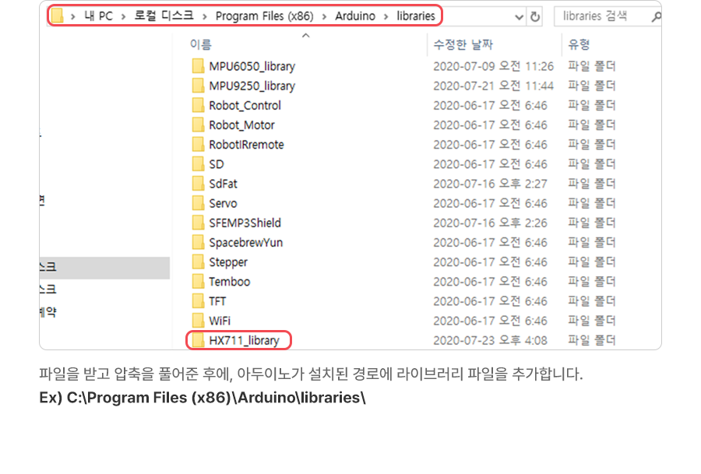The image size is (701, 474).
Task: Click the Servo folder icon
Action: 198,203
